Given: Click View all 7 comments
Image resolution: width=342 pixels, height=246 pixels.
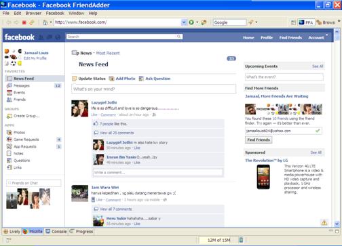Looking at the screenshot, I should click(115, 209).
